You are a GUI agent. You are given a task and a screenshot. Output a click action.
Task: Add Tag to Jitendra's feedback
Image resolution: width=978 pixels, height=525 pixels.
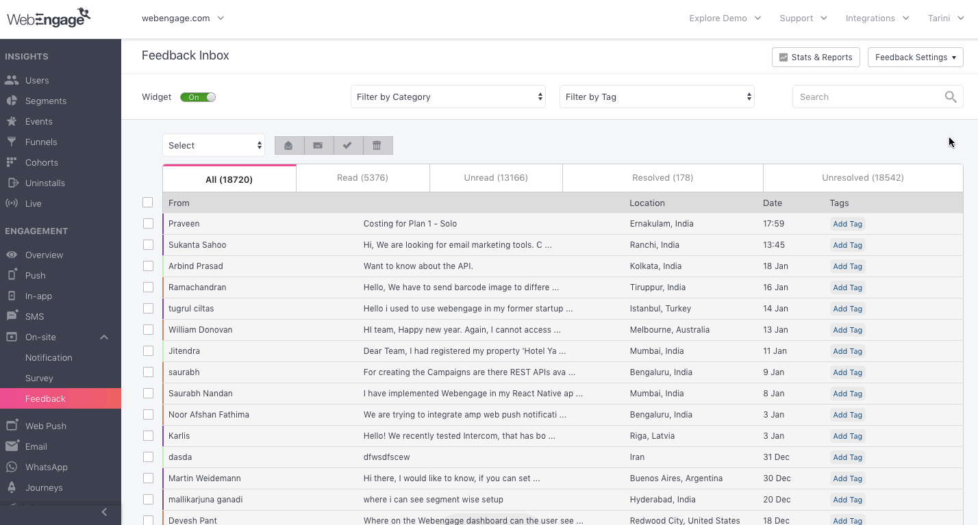click(847, 351)
